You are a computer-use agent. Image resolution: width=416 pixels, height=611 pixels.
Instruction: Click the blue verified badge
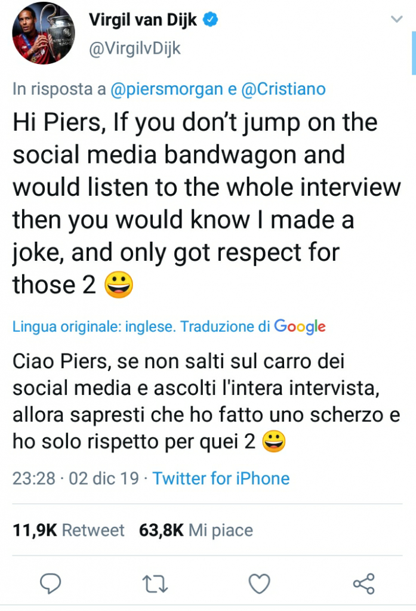[211, 20]
